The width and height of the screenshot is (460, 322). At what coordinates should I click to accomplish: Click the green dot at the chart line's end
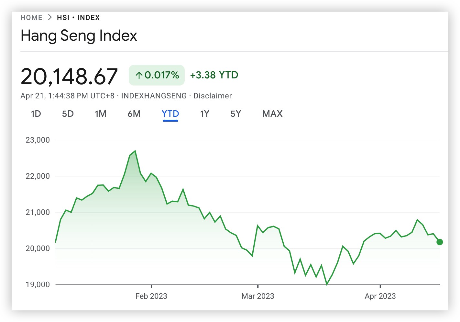[x=439, y=242]
